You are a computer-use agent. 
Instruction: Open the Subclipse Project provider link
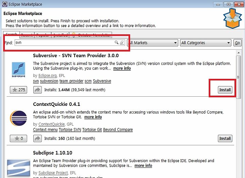tap(53, 173)
